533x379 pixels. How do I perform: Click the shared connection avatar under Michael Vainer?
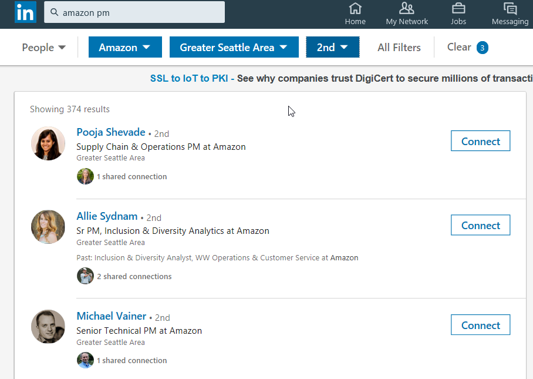(85, 360)
